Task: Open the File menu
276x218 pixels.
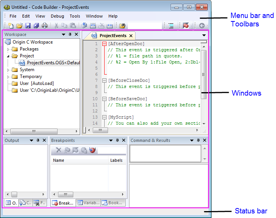Action: click(13, 16)
